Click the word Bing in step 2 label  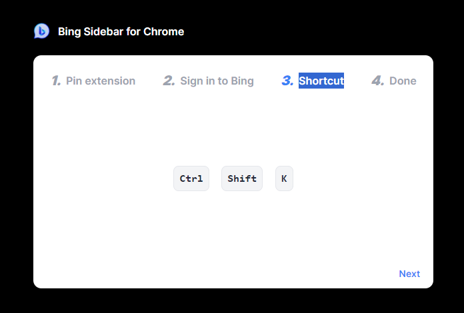coord(242,81)
